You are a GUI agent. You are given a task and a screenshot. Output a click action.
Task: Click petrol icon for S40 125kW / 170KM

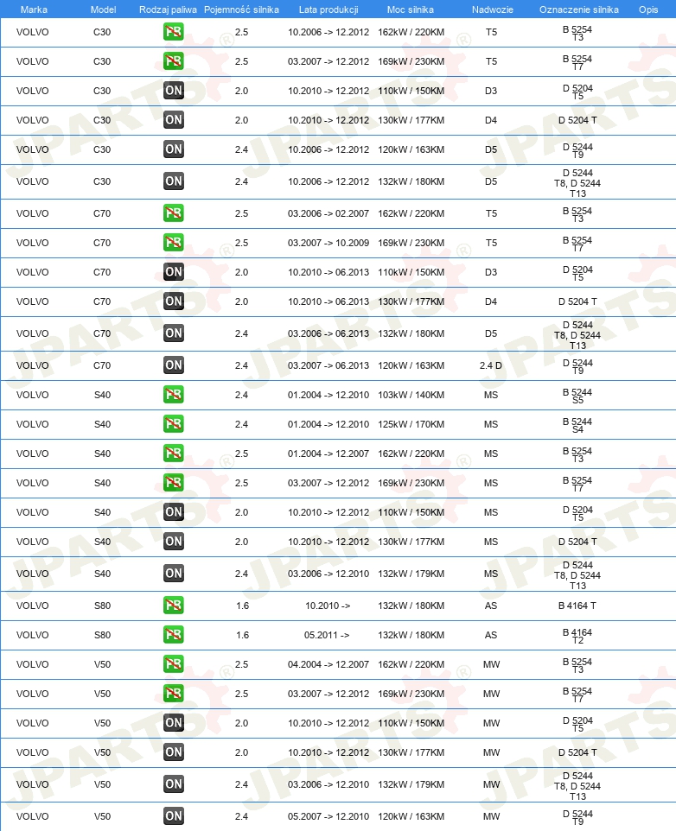click(174, 424)
